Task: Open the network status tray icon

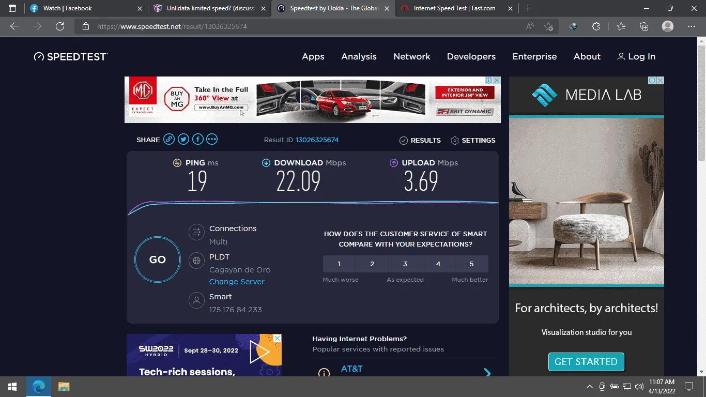Action: pyautogui.click(x=627, y=387)
